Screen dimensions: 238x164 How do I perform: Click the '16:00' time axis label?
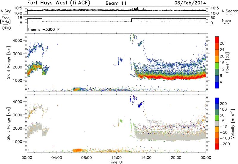point(146,158)
